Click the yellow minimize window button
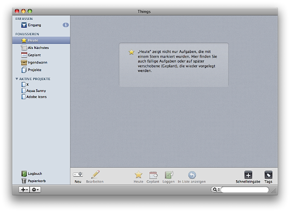This screenshot has width=290, height=212. 23,11
